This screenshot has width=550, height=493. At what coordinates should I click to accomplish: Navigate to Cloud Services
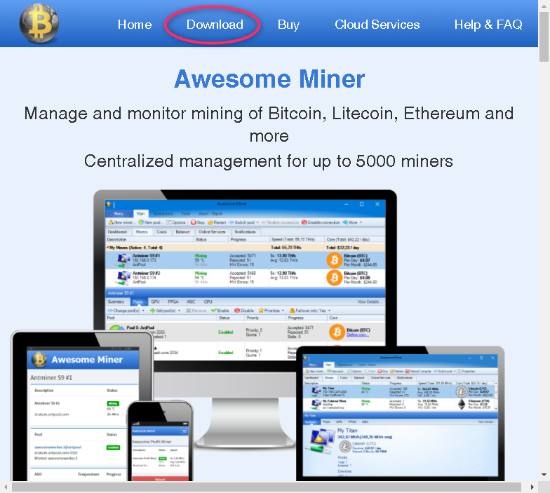point(377,25)
